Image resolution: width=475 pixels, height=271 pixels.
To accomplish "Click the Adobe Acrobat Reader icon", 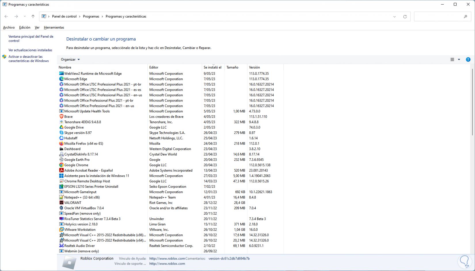I will point(61,170).
